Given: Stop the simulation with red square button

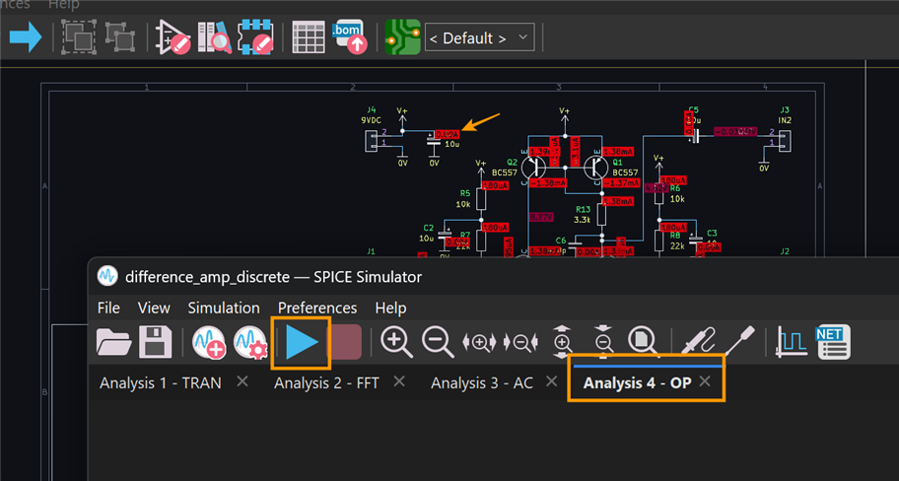Looking at the screenshot, I should [x=345, y=342].
